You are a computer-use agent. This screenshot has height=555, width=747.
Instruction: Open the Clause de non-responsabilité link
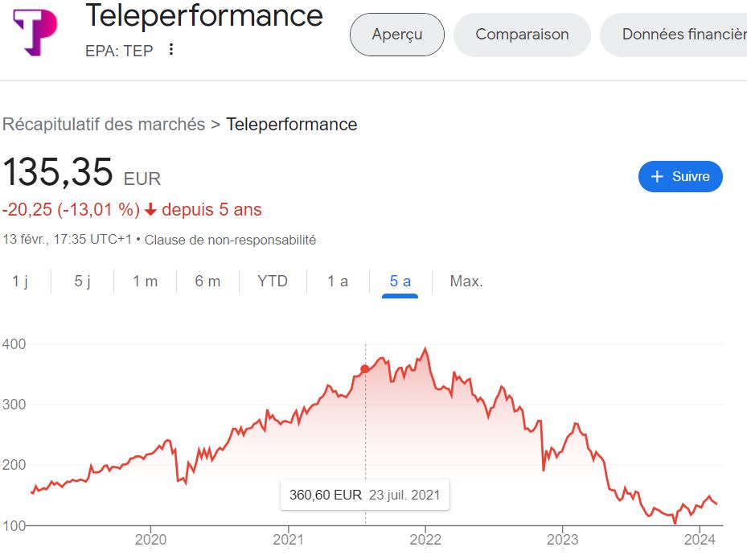point(230,240)
